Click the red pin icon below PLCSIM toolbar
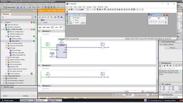 67,12
